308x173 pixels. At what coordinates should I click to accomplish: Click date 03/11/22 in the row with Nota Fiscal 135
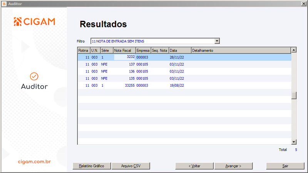(x=177, y=79)
